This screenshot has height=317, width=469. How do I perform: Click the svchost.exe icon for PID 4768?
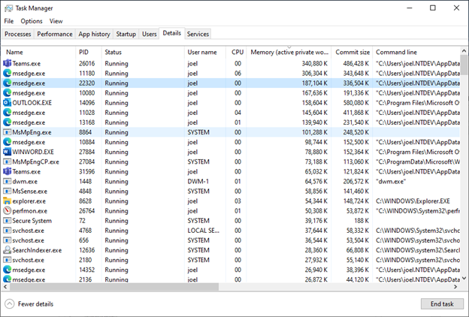[7, 231]
